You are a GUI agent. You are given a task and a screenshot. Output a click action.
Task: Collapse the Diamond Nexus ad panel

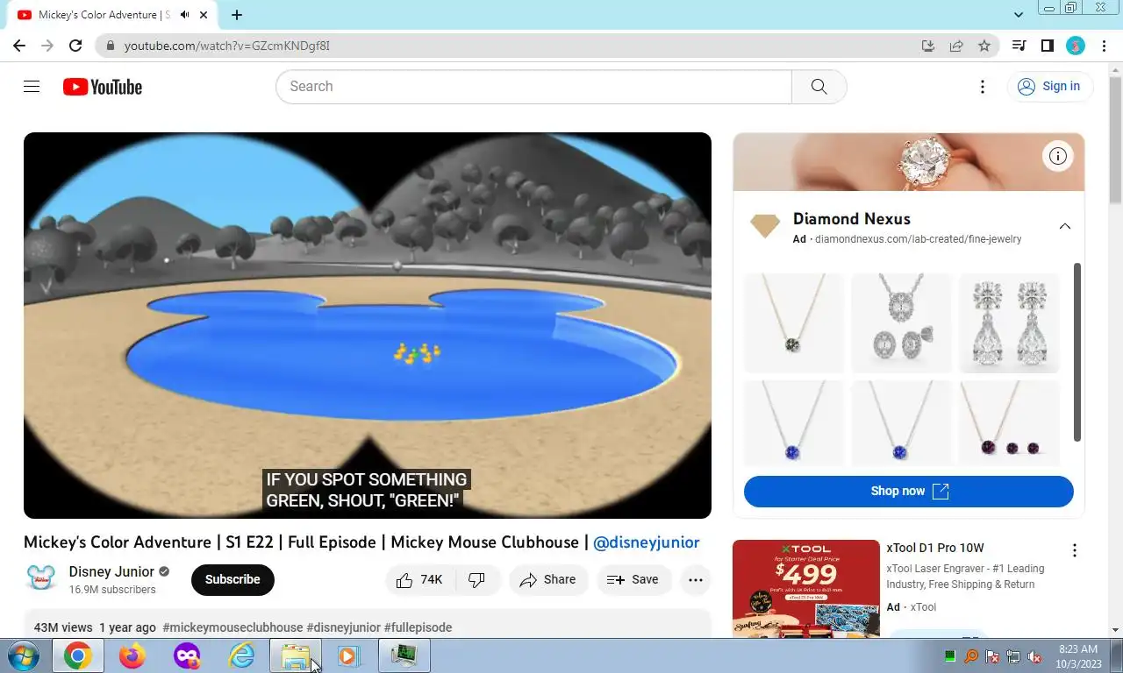(x=1064, y=226)
